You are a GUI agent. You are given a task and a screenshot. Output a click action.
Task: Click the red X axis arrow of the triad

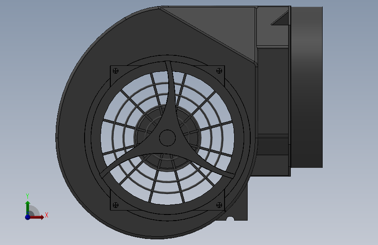(x=37, y=217)
